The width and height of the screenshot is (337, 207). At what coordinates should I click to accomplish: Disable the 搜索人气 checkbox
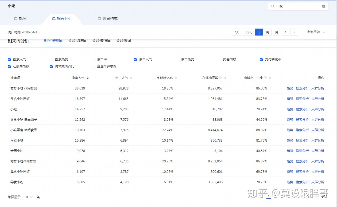click(x=9, y=59)
